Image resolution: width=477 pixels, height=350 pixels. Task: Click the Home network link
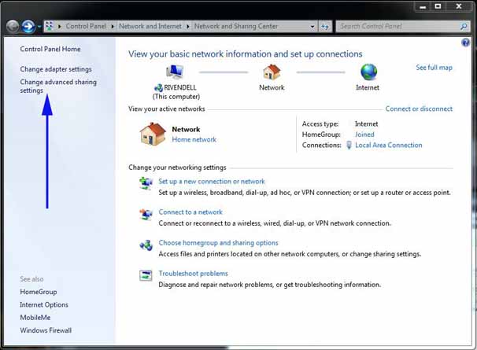(x=194, y=139)
